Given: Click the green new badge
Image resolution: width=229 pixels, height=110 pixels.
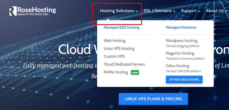Looking at the screenshot, I should [x=135, y=72].
